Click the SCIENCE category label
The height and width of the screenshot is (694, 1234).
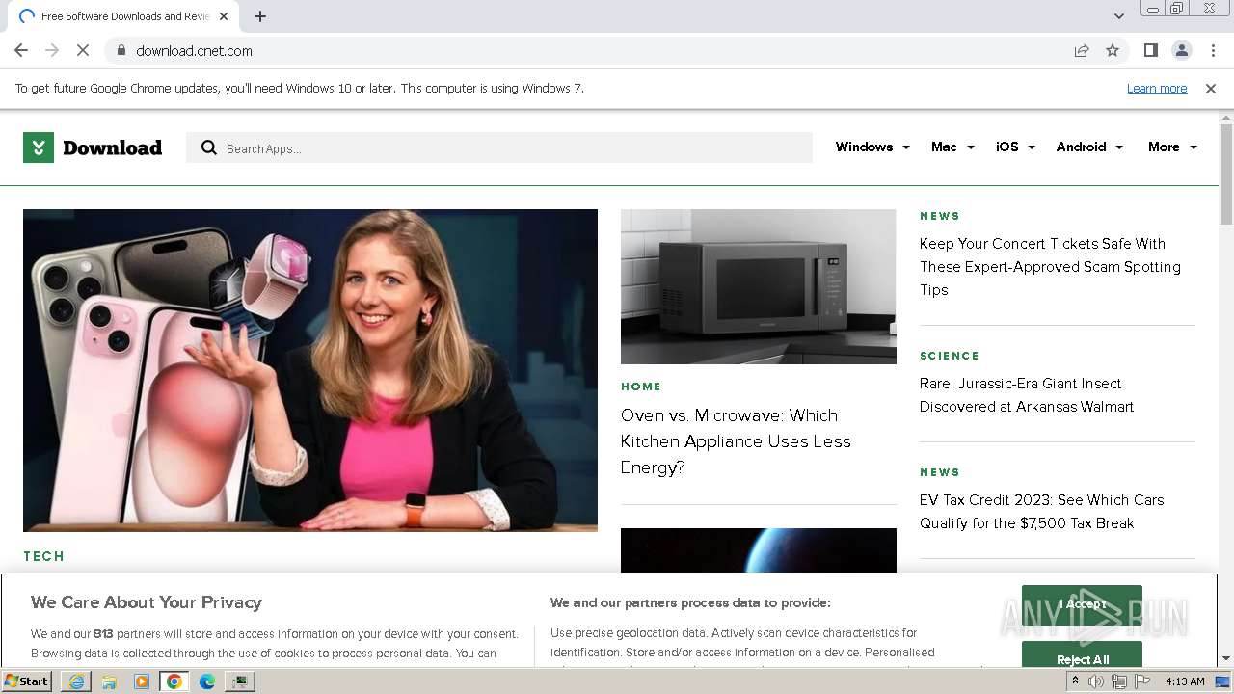pyautogui.click(x=950, y=356)
